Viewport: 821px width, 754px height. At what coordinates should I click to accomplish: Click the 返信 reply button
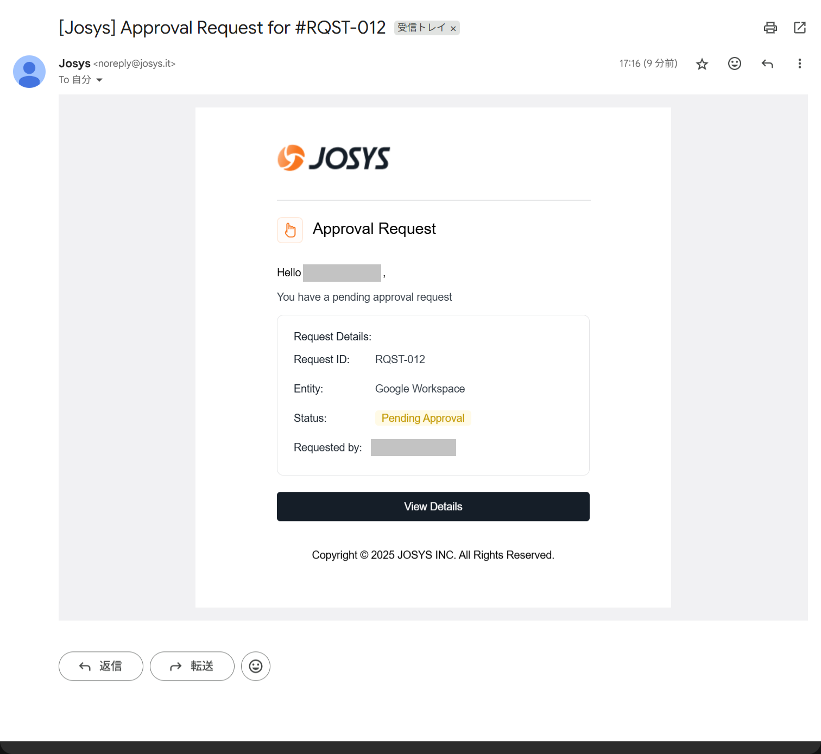(101, 666)
